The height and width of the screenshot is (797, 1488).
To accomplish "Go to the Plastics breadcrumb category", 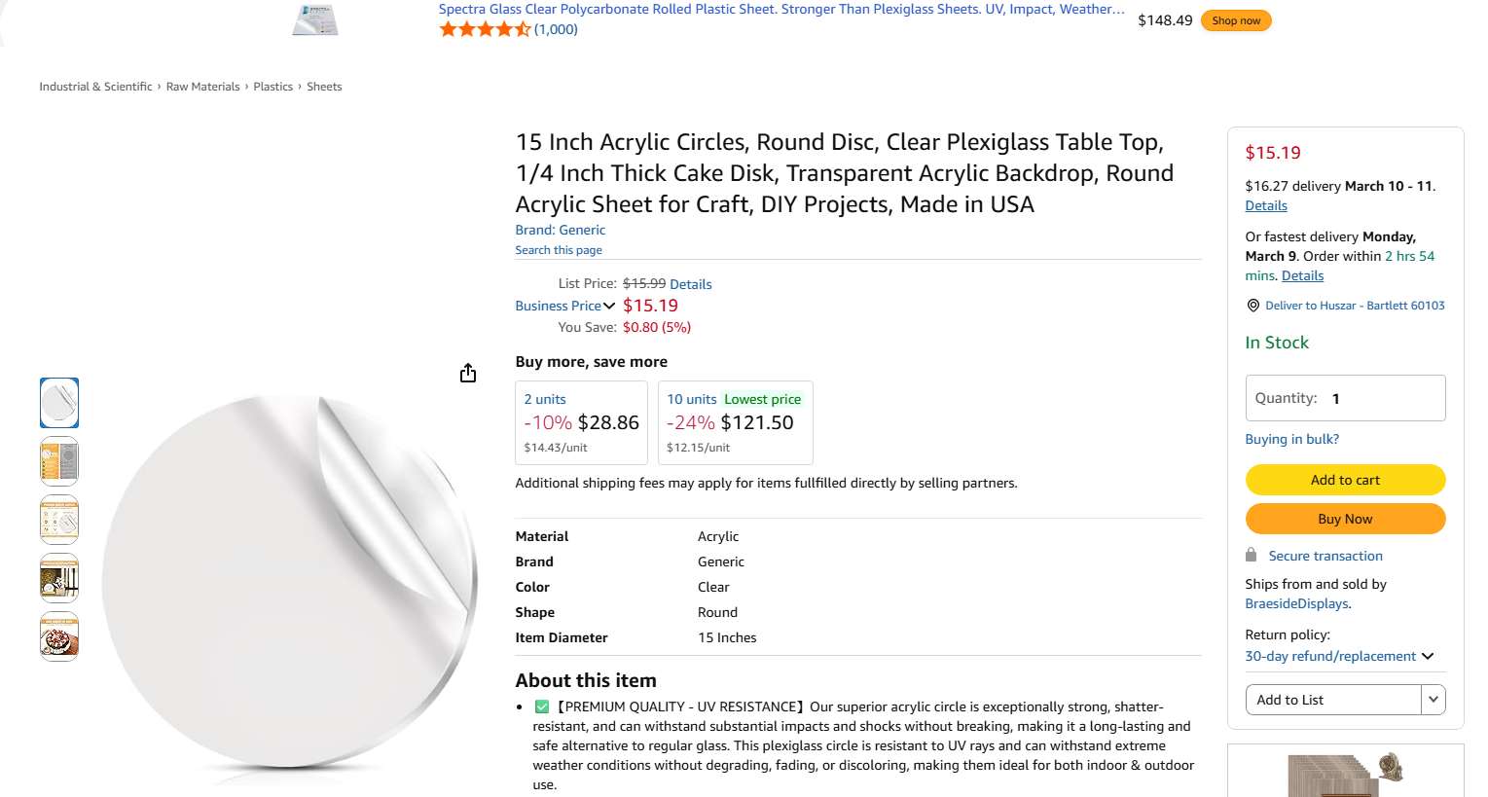I will tap(272, 87).
